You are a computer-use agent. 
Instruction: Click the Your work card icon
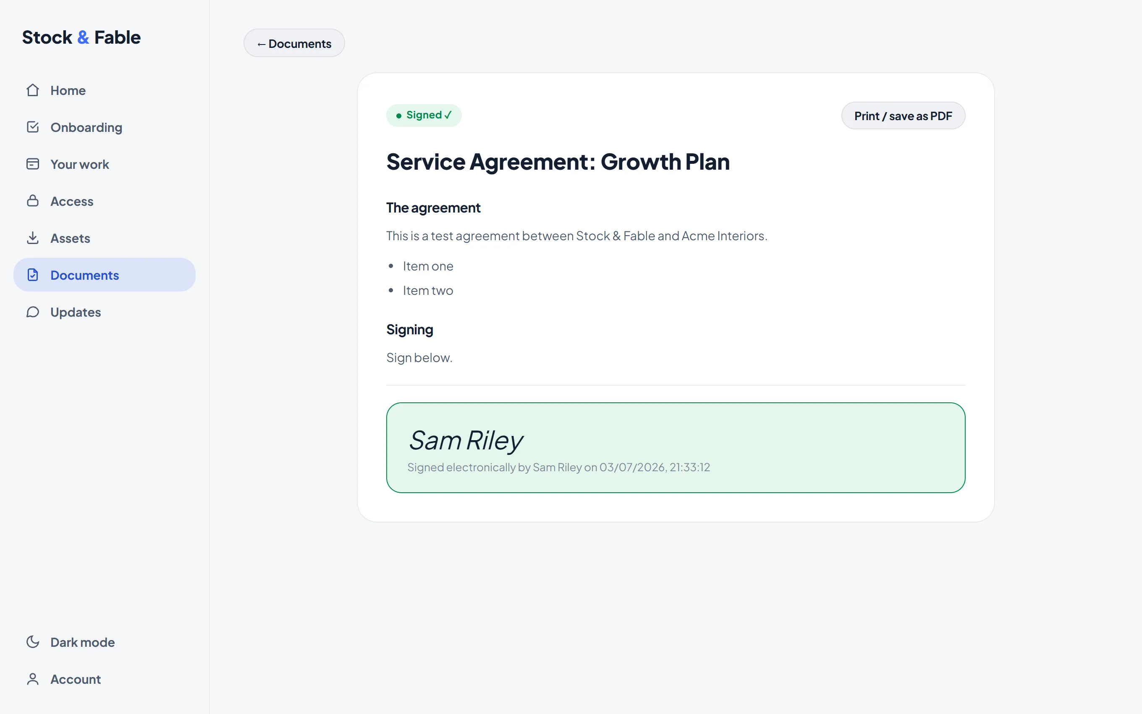(33, 164)
